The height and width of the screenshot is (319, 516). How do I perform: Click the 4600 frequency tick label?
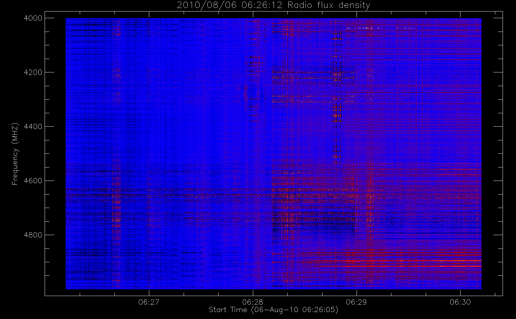coord(33,181)
